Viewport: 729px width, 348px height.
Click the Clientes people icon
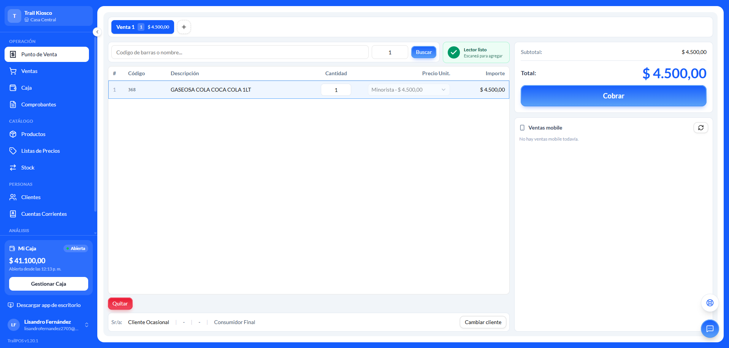(x=13, y=197)
